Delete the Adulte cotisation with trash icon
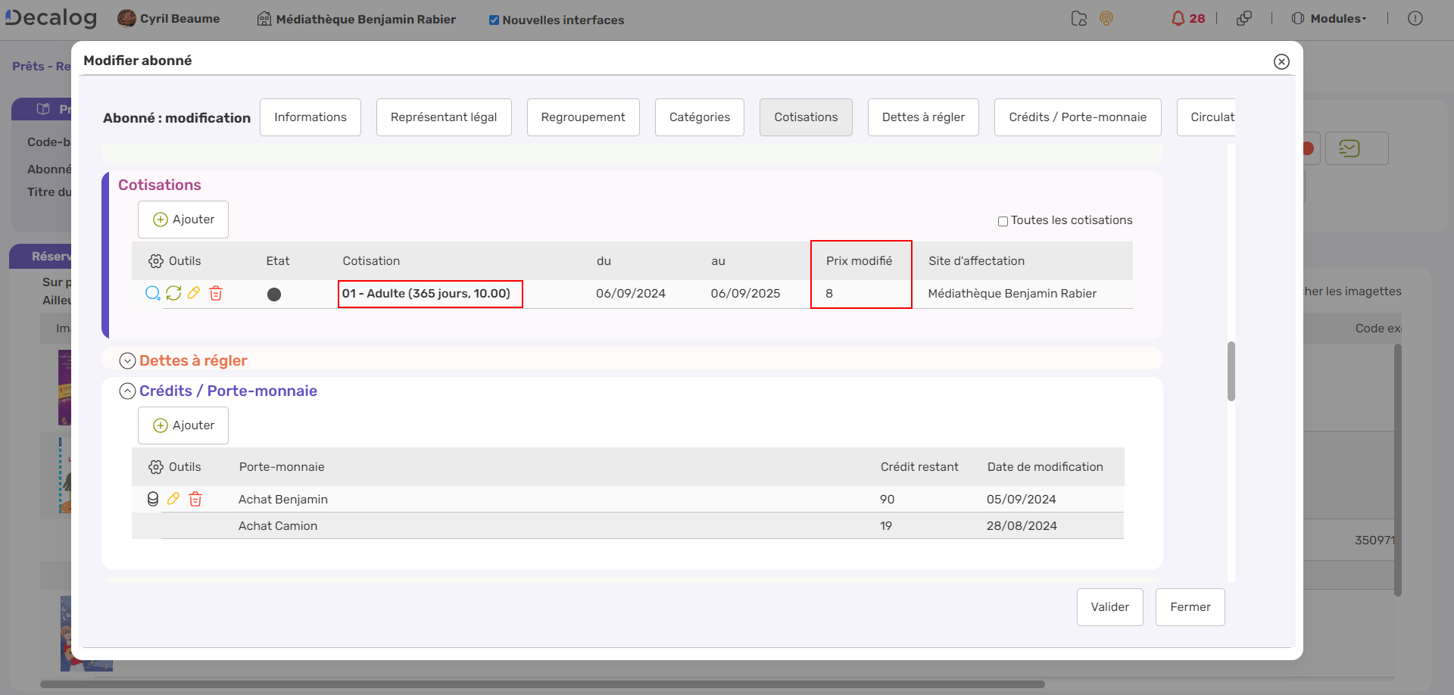Screen dimensions: 1454x695 click(x=216, y=293)
